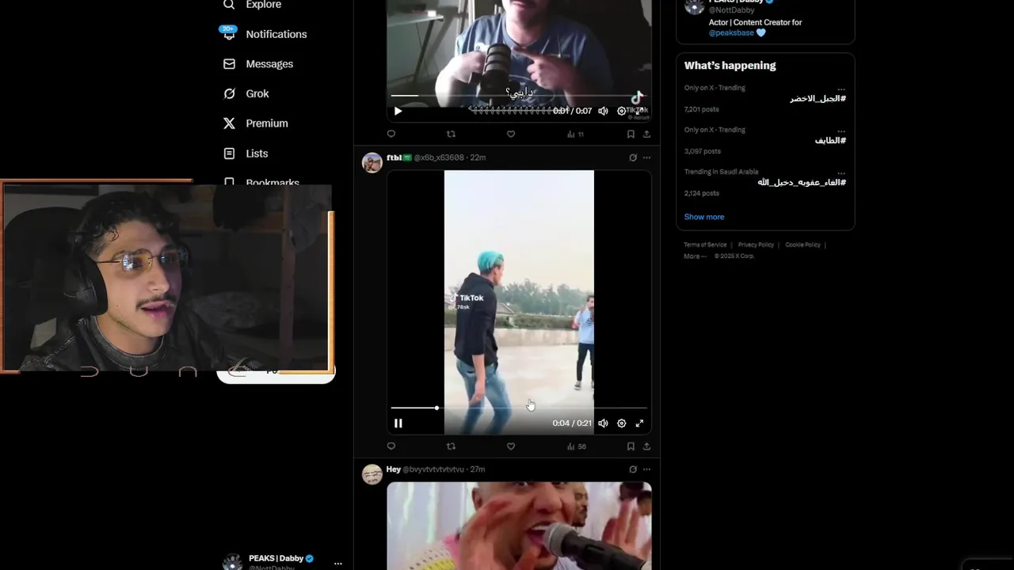This screenshot has height=570, width=1014.
Task: Open Explore from the sidebar
Action: coord(252,5)
